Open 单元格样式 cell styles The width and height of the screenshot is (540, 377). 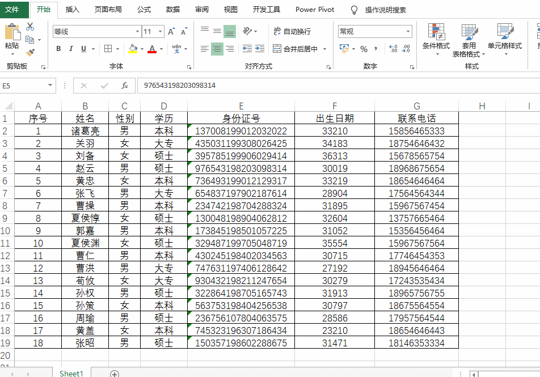[x=504, y=40]
